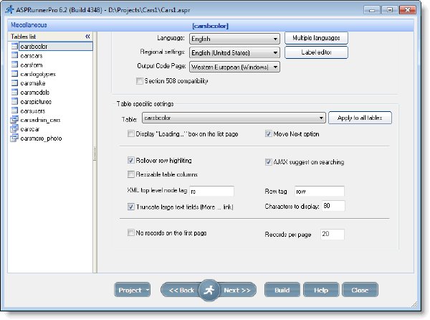
Task: Click the carscar view icon
Action: [x=14, y=128]
